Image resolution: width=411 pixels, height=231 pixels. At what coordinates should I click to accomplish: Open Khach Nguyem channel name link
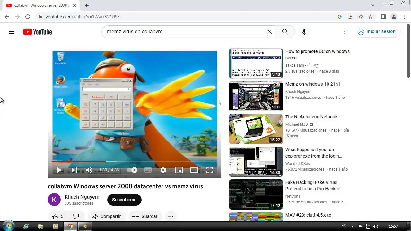pyautogui.click(x=82, y=197)
